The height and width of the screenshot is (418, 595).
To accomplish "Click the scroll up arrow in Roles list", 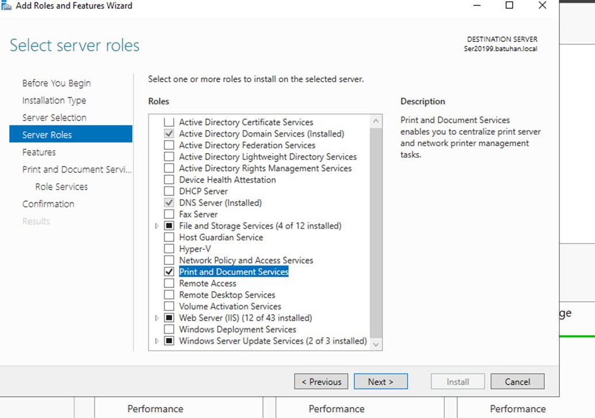I will click(x=376, y=121).
